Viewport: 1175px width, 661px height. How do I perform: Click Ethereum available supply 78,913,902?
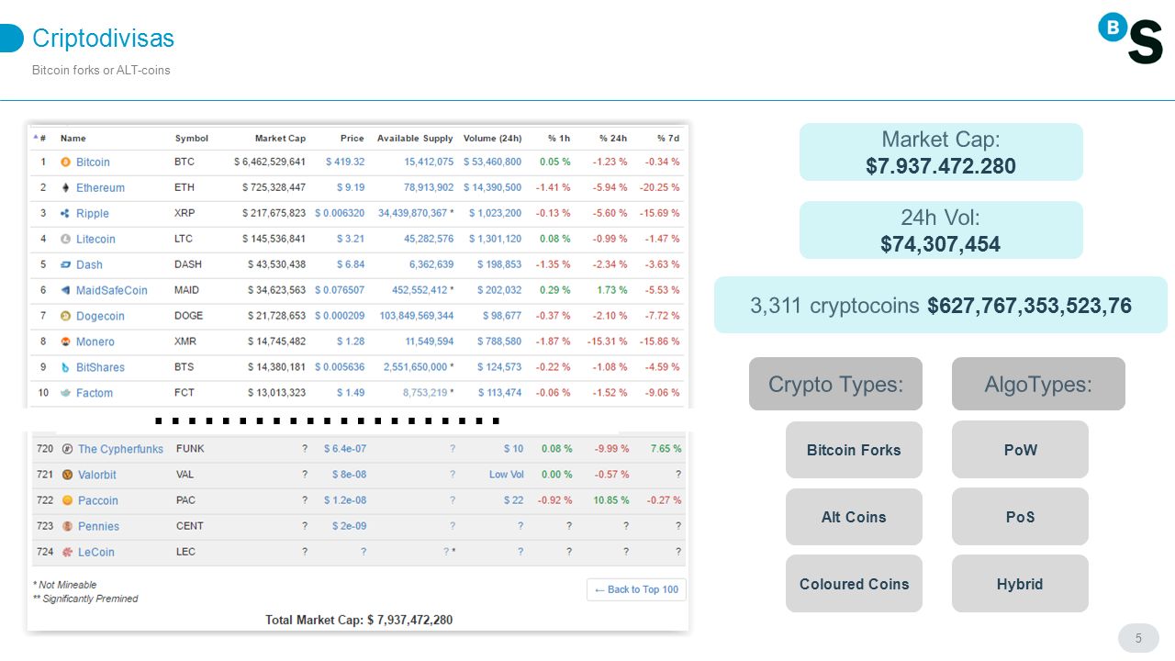430,187
